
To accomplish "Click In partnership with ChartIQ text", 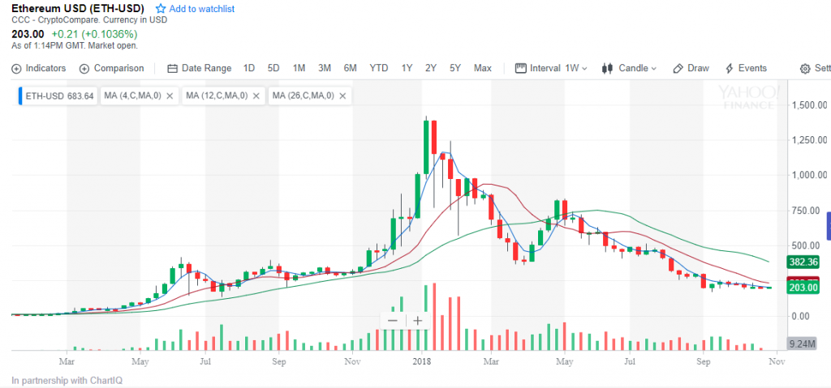I will [x=67, y=380].
